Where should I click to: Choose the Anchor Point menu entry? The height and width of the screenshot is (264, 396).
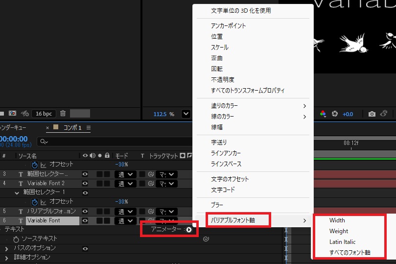[228, 26]
